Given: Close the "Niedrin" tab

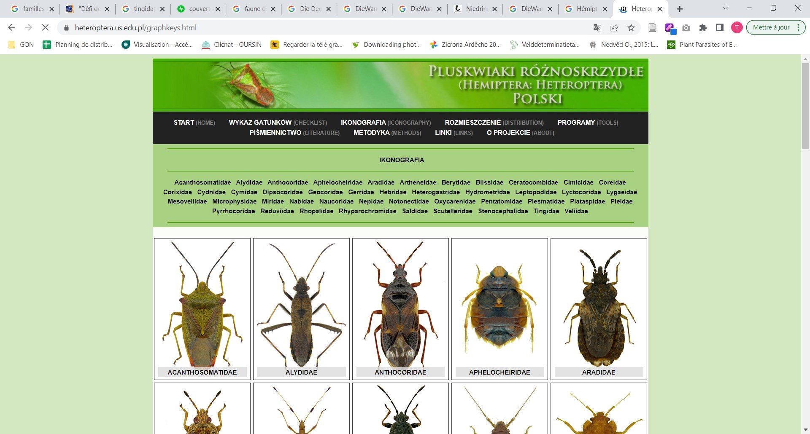Looking at the screenshot, I should (x=494, y=9).
